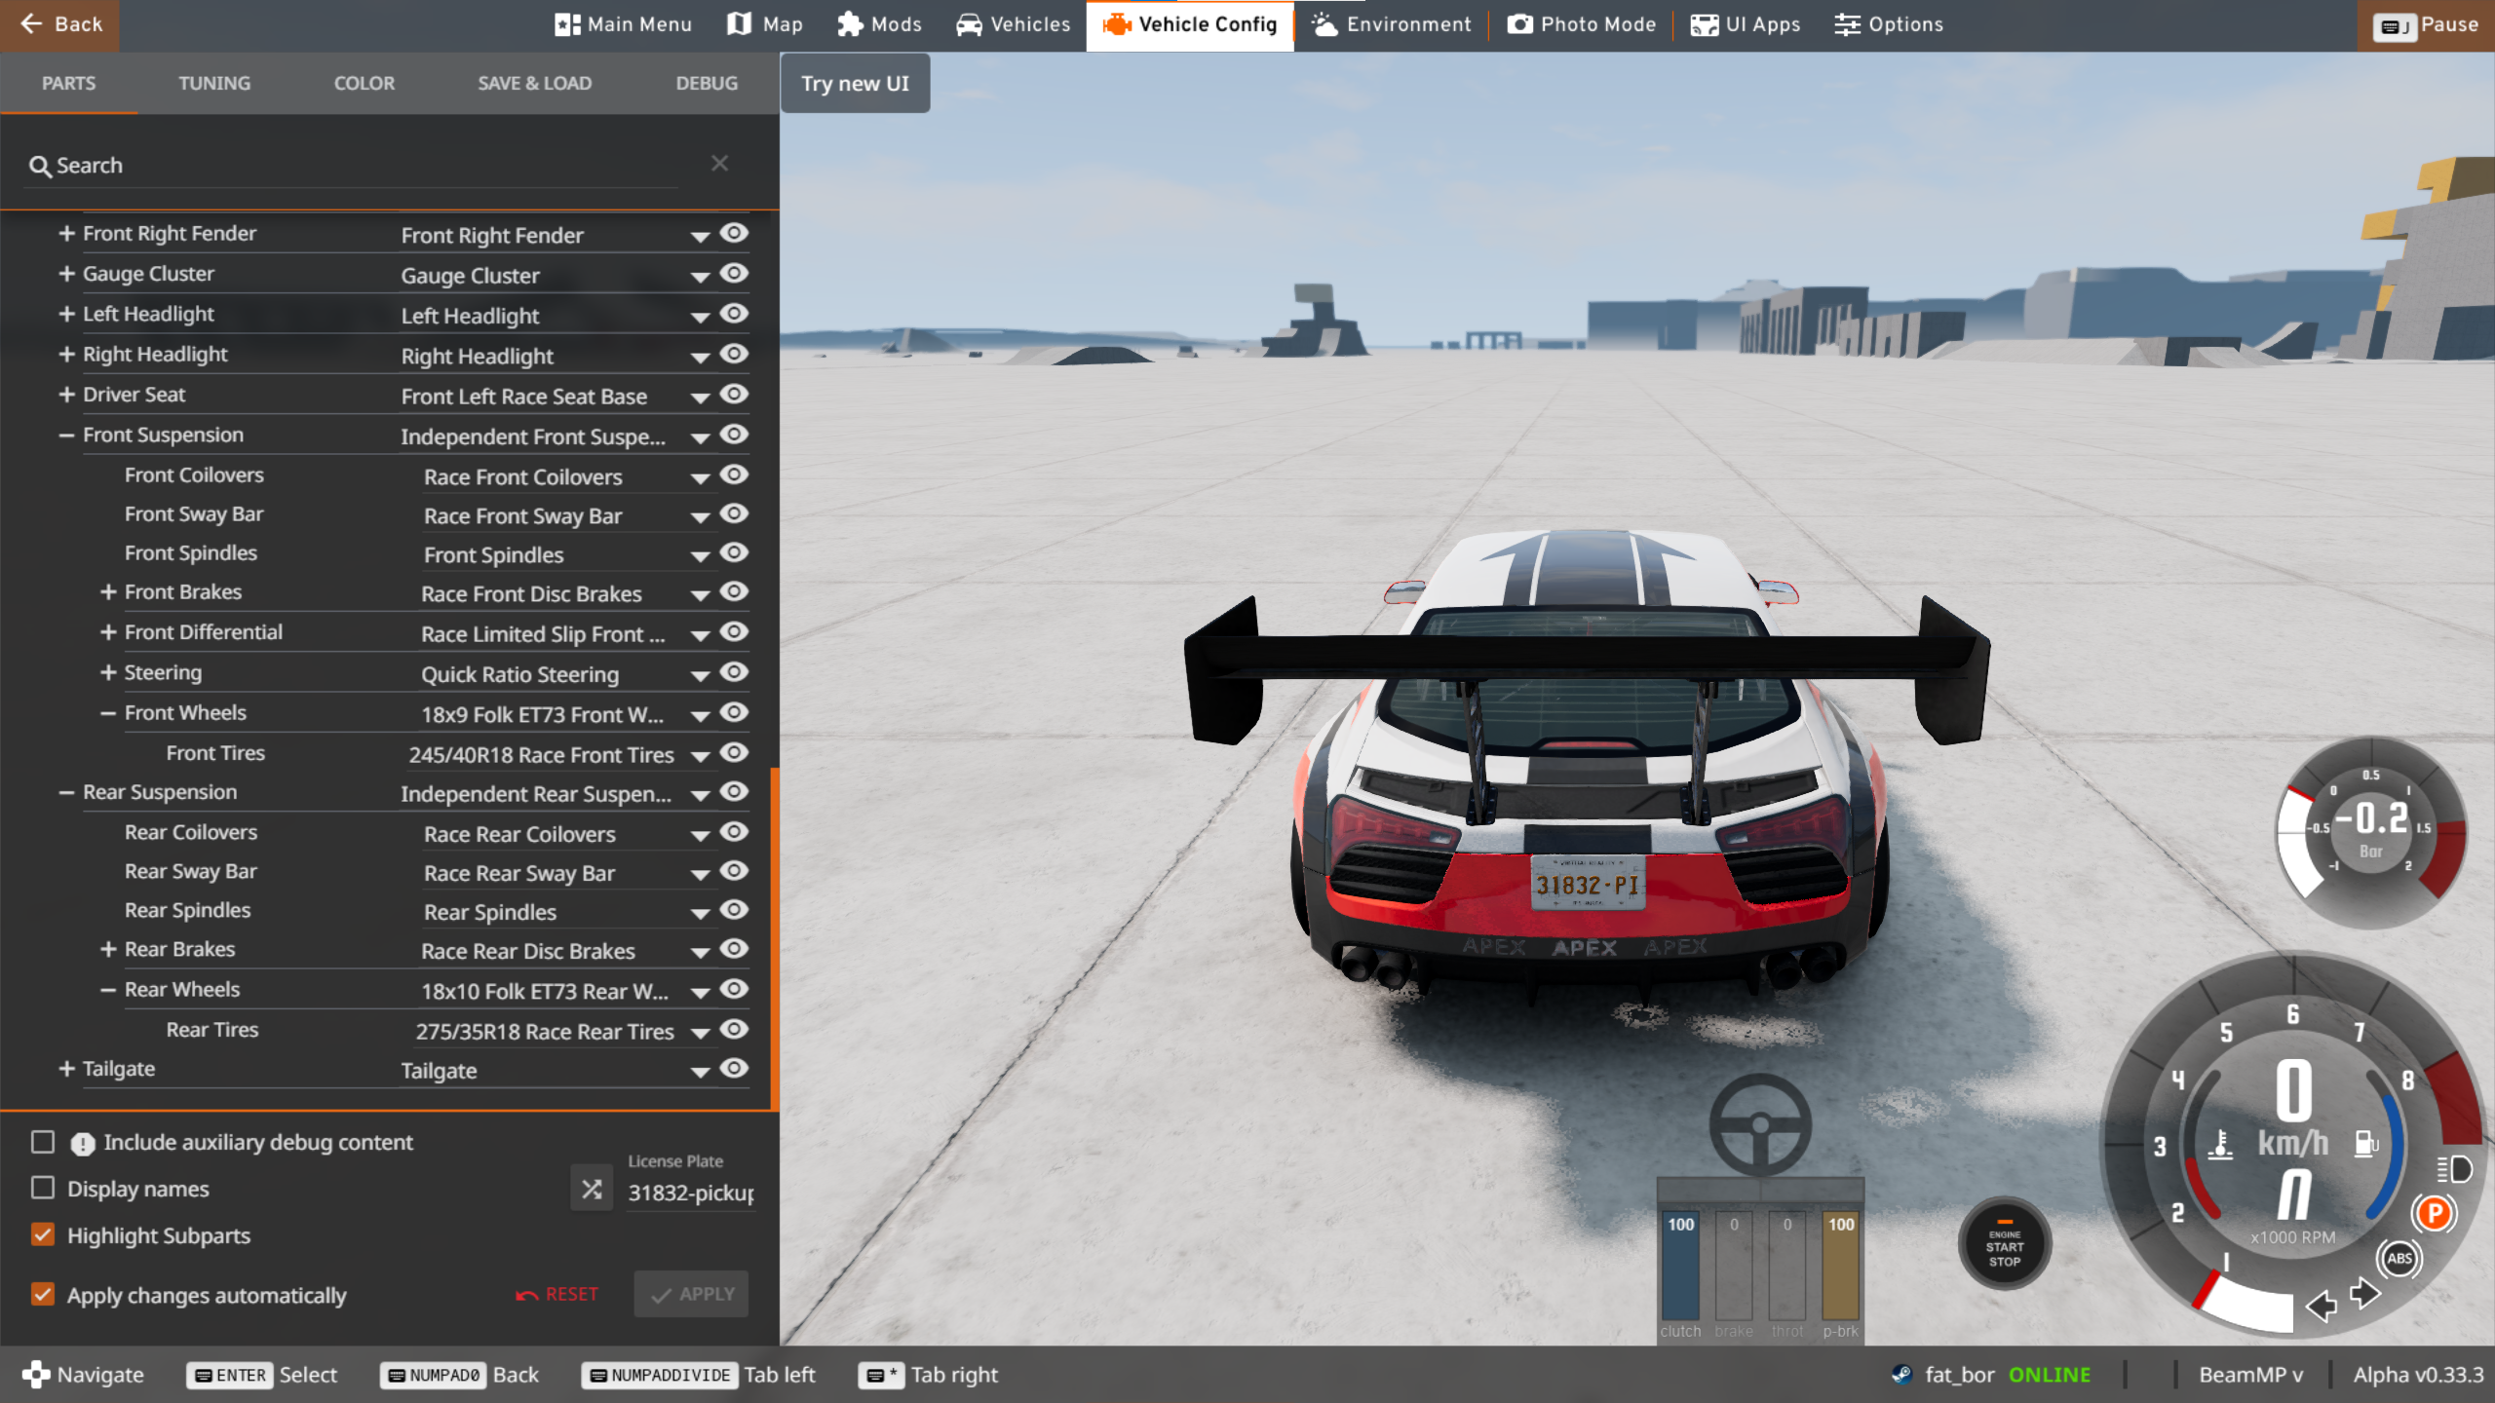This screenshot has height=1403, width=2495.
Task: Hide Front Coilovers with its eye icon
Action: point(734,474)
